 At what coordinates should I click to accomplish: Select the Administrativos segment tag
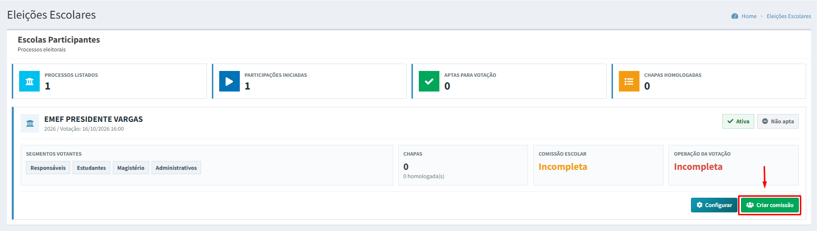(x=176, y=168)
